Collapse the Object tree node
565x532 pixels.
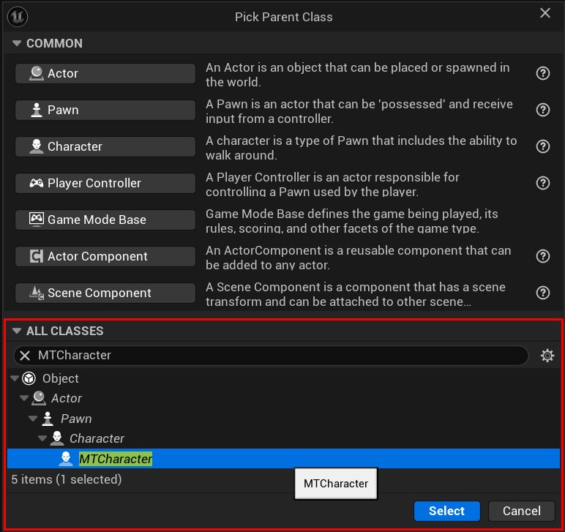click(15, 378)
